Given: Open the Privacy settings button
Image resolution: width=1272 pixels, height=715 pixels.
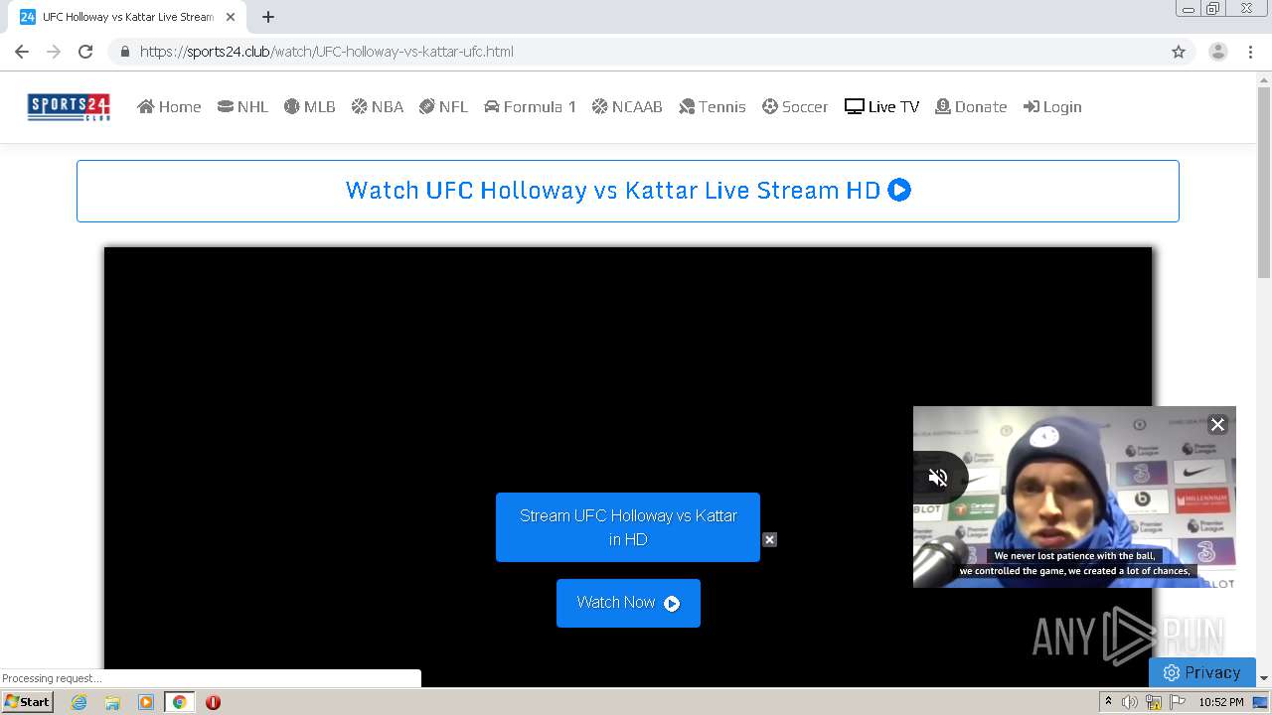Looking at the screenshot, I should click(1202, 672).
